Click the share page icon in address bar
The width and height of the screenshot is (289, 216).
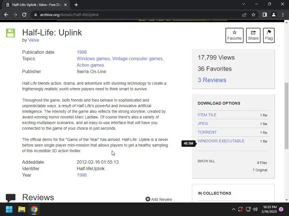pos(244,15)
